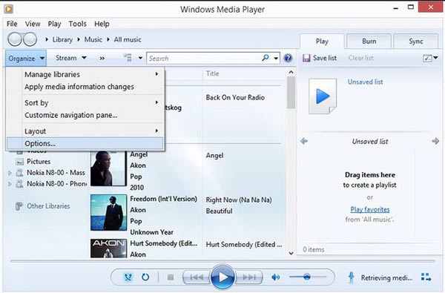The width and height of the screenshot is (445, 293).
Task: Mute the sound with speaker icon
Action: pyautogui.click(x=275, y=277)
